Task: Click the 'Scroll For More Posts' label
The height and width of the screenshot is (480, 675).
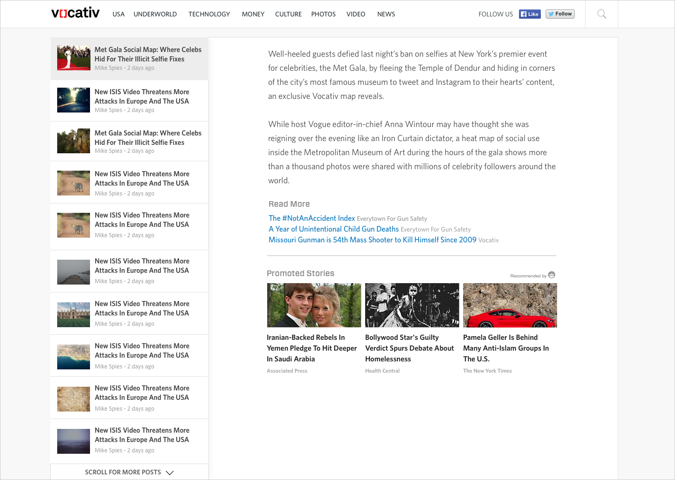Action: 123,472
